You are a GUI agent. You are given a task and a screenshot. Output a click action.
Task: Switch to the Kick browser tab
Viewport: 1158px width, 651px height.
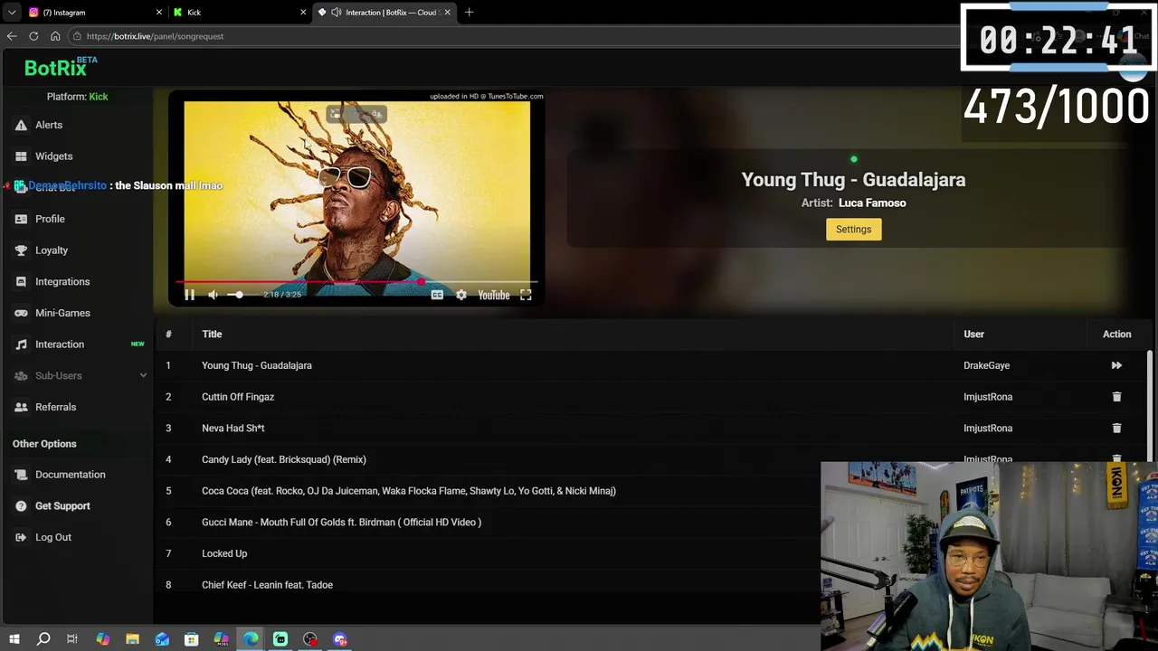click(x=240, y=13)
